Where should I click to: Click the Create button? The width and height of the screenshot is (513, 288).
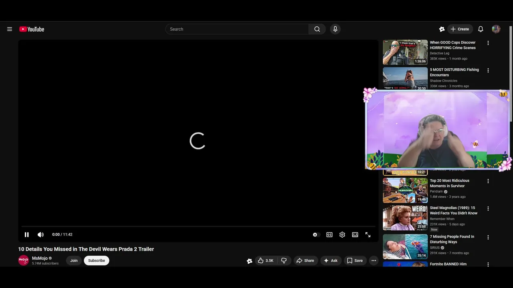coord(460,29)
